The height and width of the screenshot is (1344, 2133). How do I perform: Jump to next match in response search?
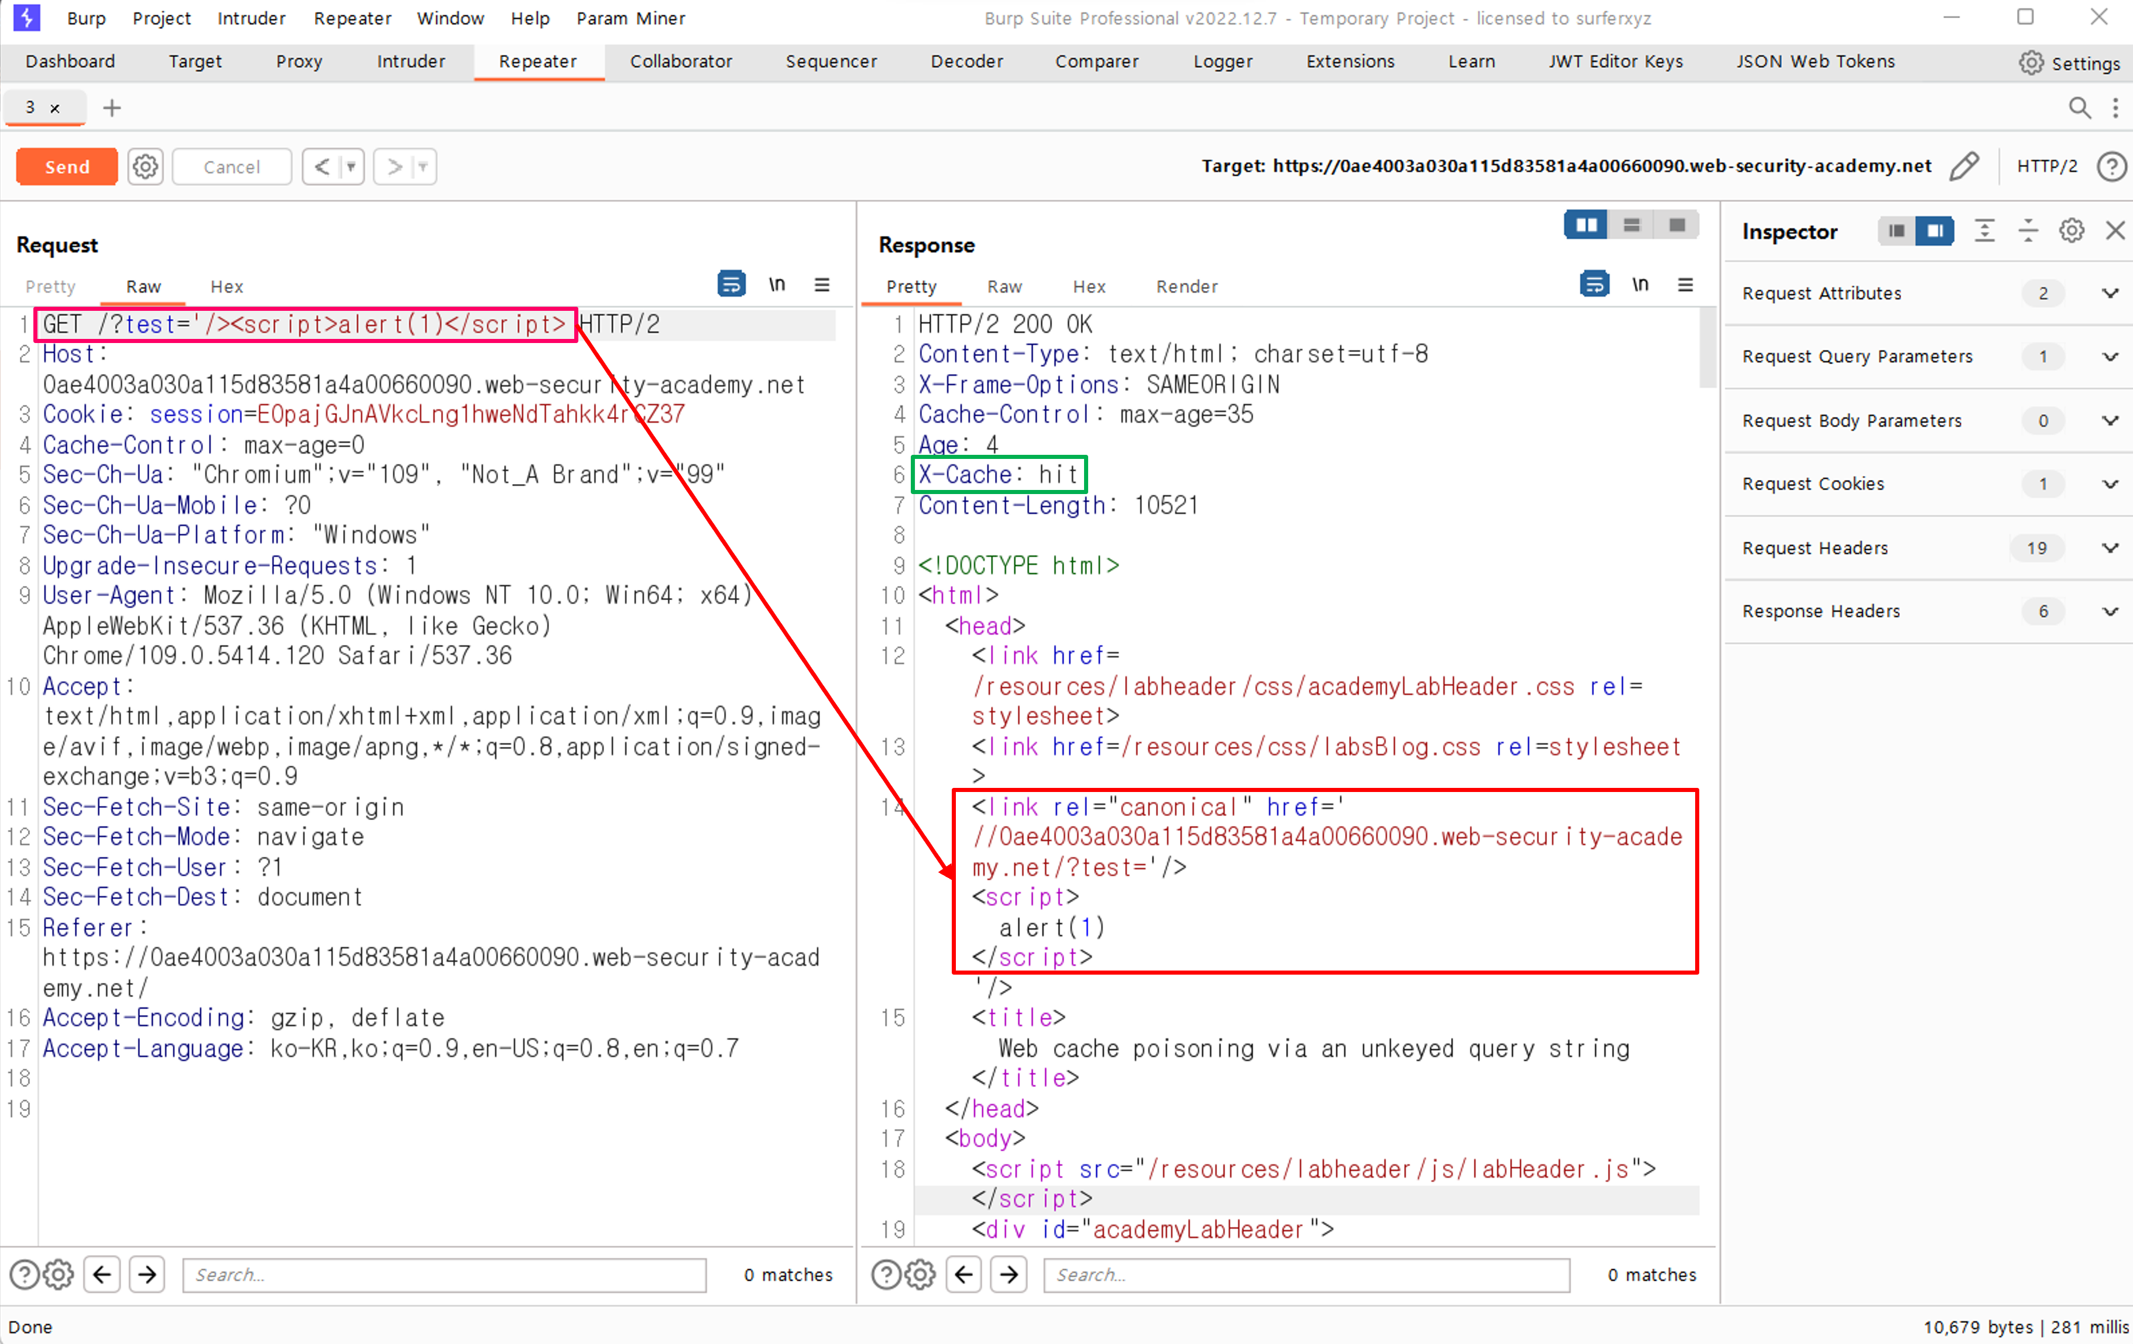(1009, 1275)
